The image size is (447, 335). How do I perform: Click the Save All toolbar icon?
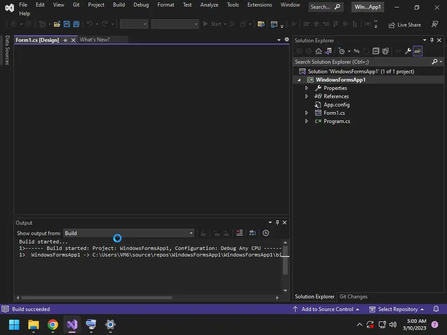point(76,24)
